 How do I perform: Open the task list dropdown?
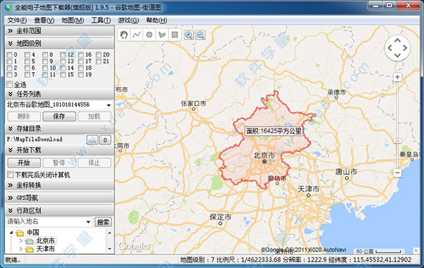click(109, 105)
